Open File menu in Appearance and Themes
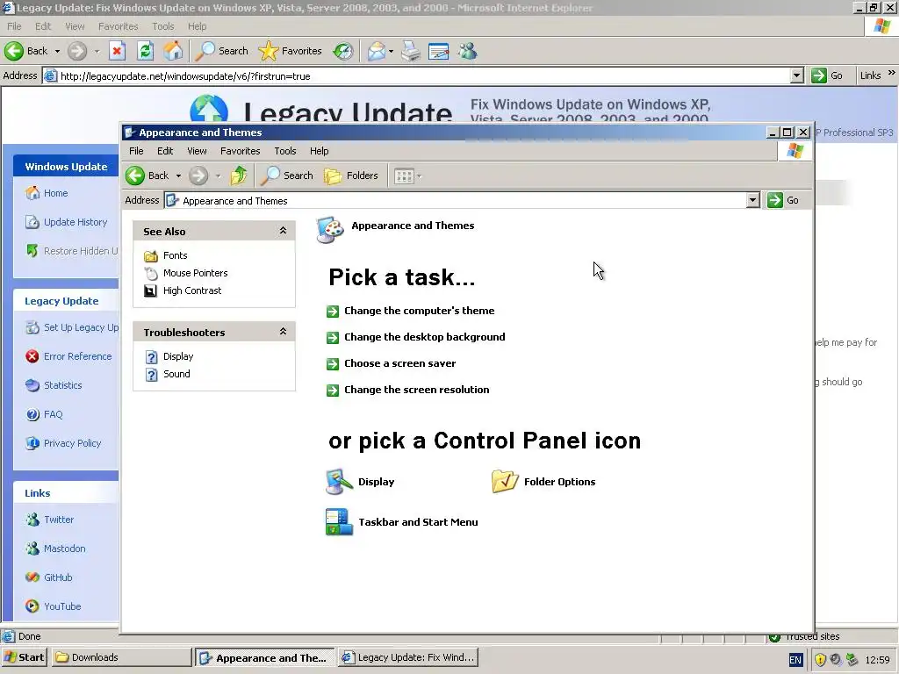This screenshot has width=899, height=674. tap(136, 151)
